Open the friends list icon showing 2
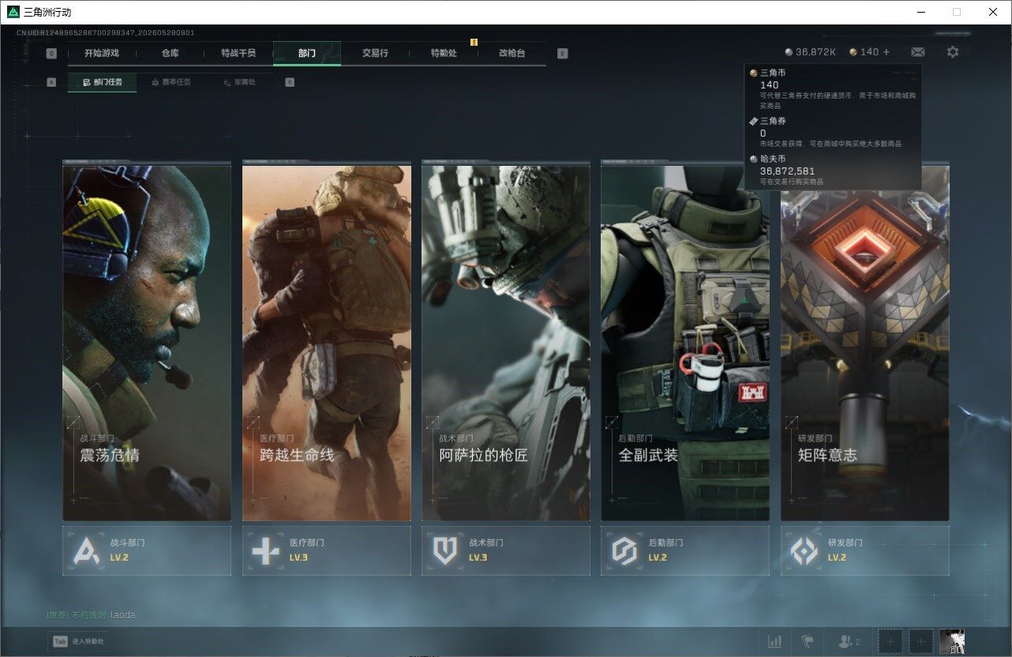The width and height of the screenshot is (1012, 657). (849, 641)
